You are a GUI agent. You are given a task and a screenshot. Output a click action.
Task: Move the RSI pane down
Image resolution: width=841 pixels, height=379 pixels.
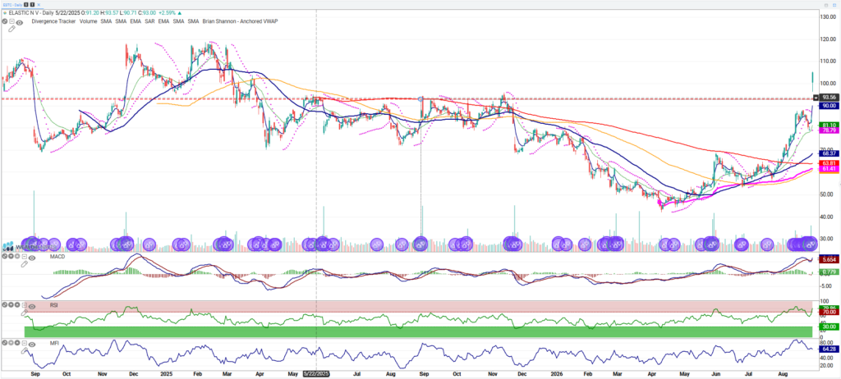(11, 304)
